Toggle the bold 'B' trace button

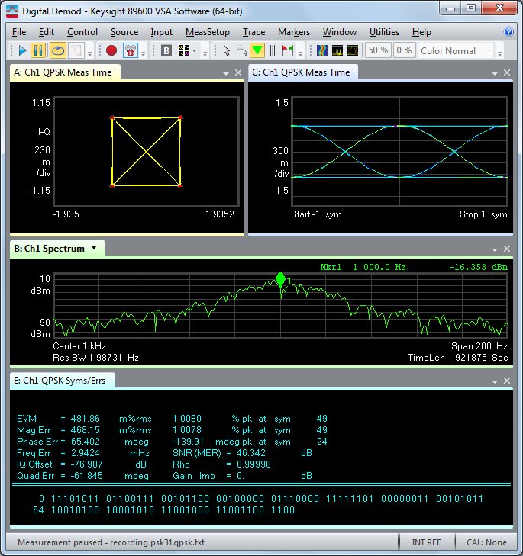(166, 51)
